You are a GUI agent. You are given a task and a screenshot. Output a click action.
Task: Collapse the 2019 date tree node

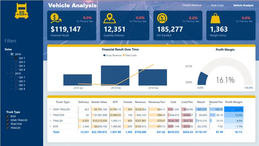click(8, 73)
